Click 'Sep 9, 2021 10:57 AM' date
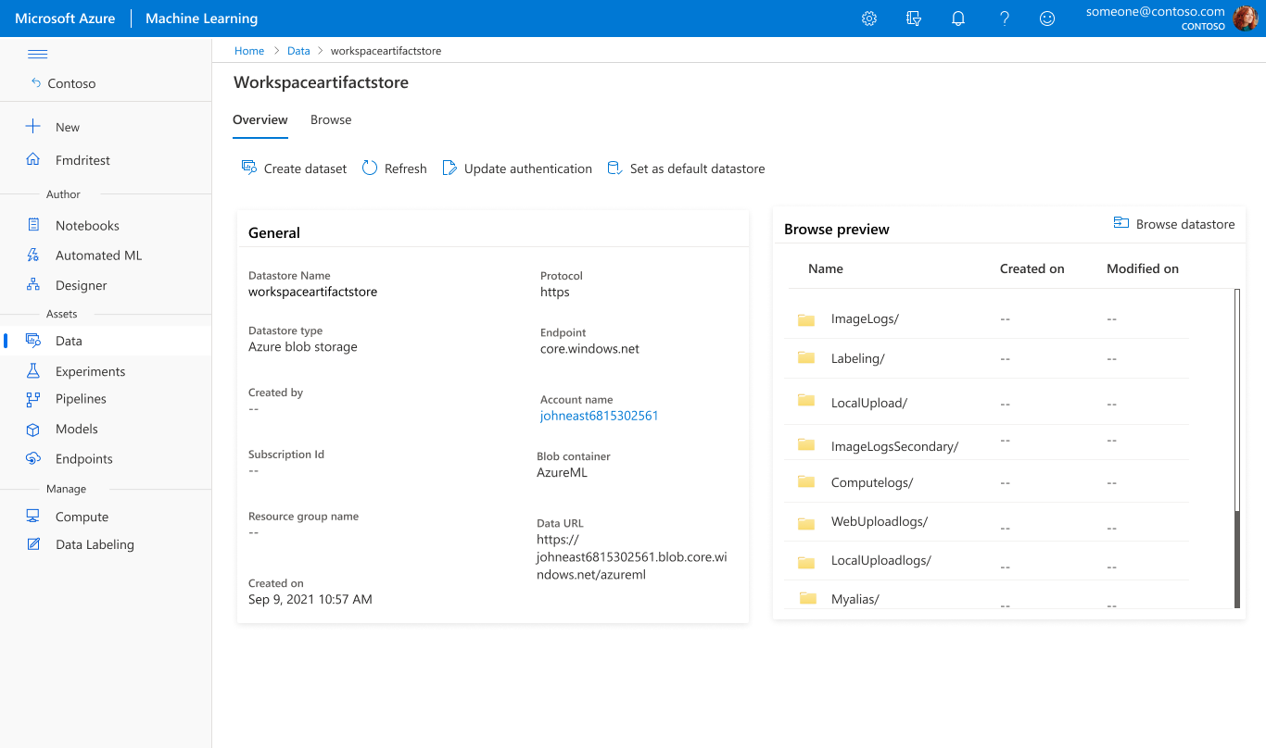Screen dimensions: 1266x748 (310, 599)
